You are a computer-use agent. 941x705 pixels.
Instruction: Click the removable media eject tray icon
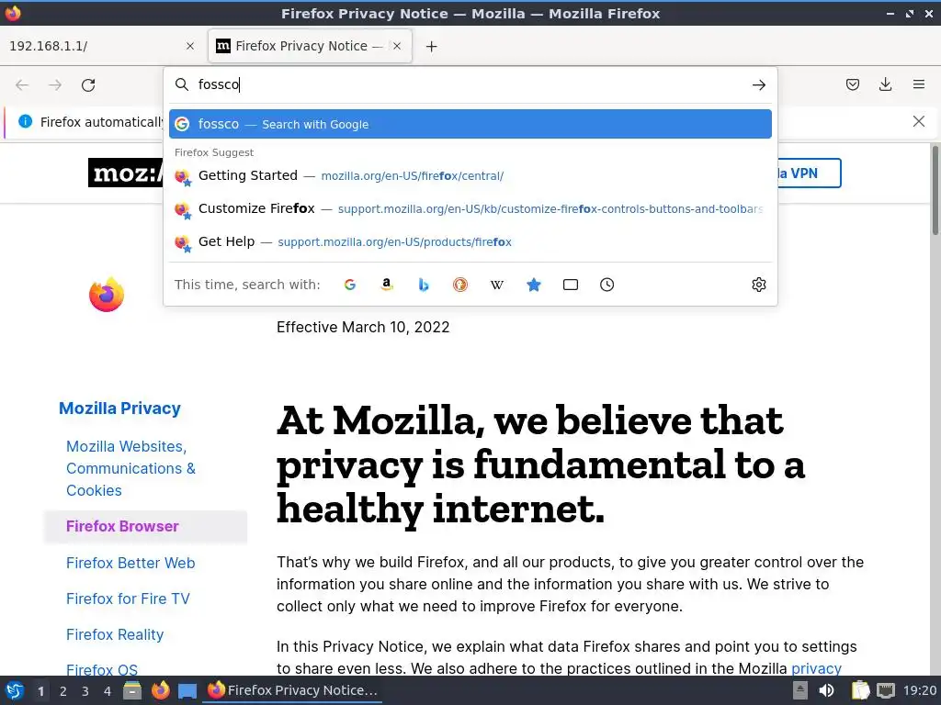point(799,690)
